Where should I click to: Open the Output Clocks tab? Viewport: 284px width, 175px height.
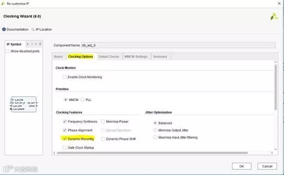pos(109,56)
